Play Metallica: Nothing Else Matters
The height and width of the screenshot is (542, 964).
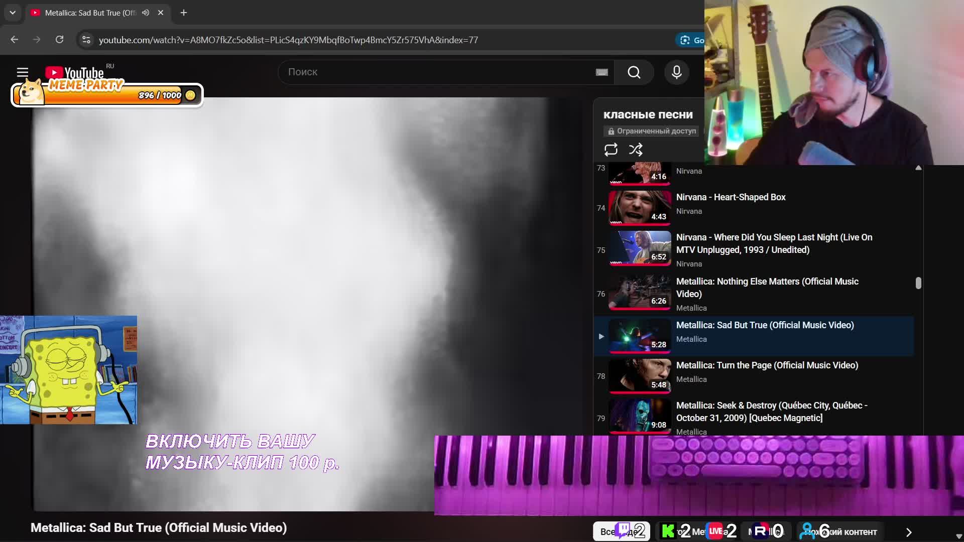pyautogui.click(x=767, y=288)
